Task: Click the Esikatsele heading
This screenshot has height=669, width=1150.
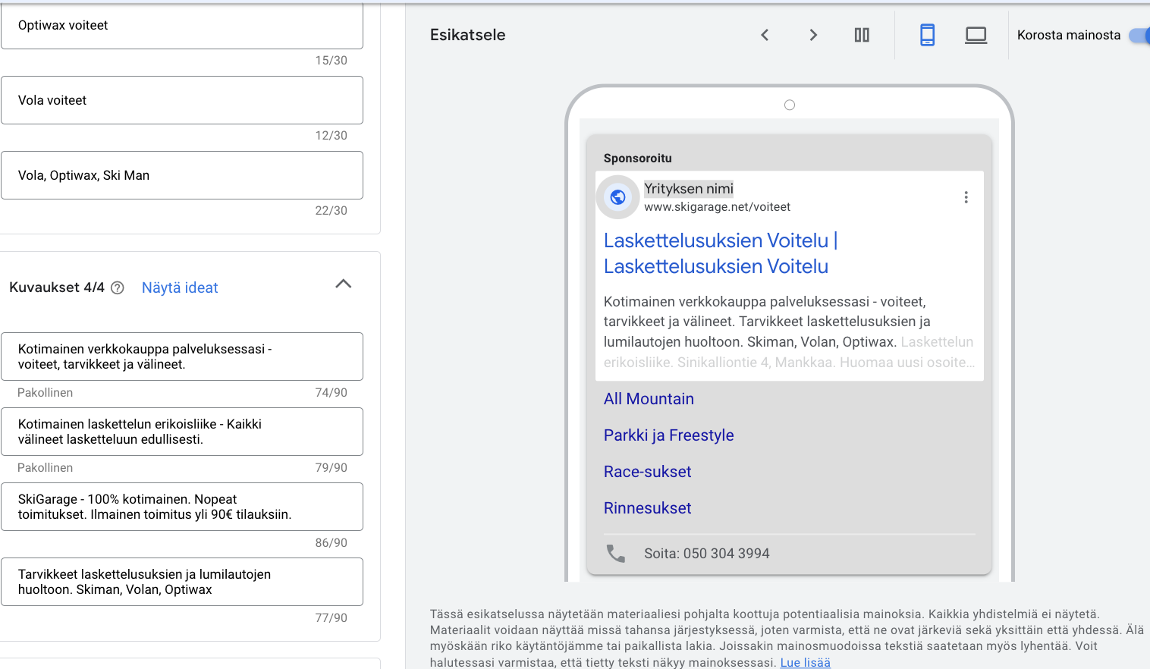Action: coord(467,35)
